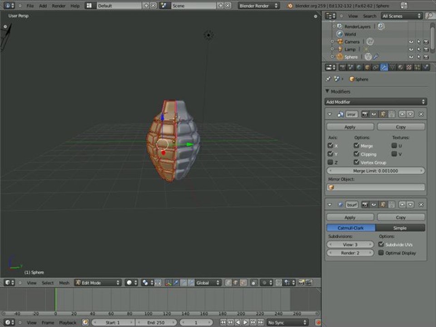436x327 pixels.
Task: Open the Scene properties tab icon
Action: (x=351, y=67)
